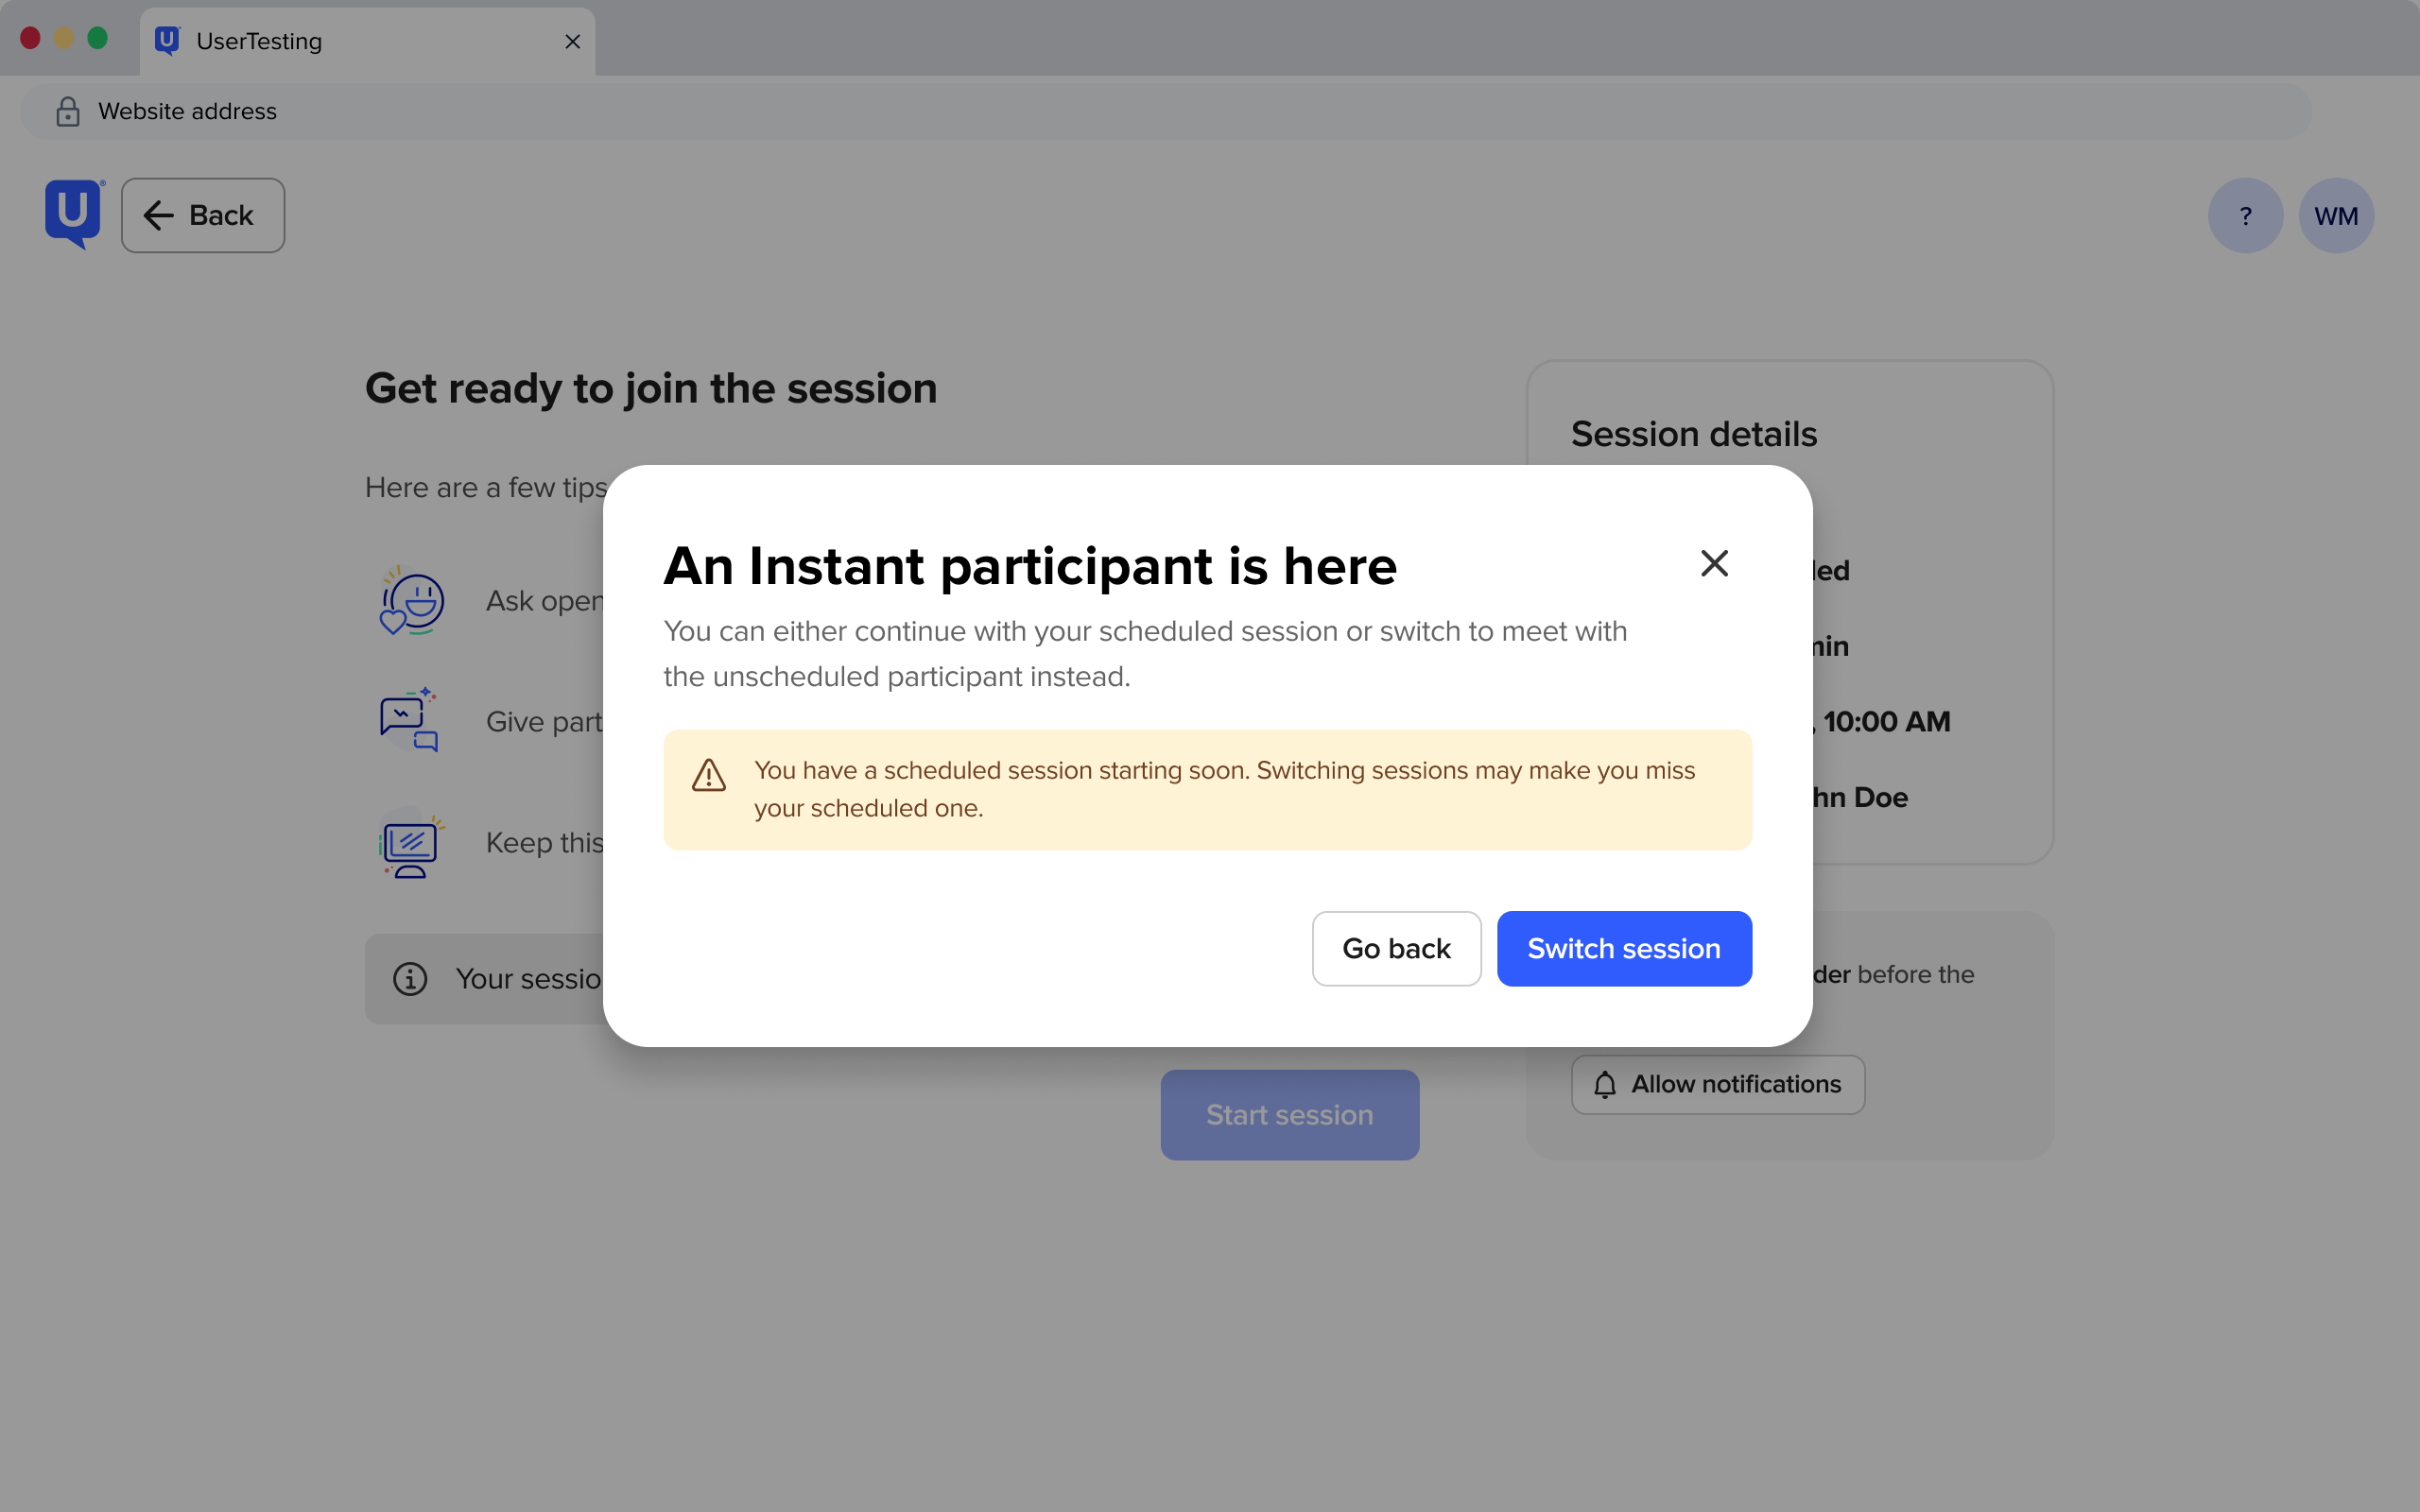Click the warning triangle icon in the alert
The image size is (2420, 1512).
[x=709, y=775]
